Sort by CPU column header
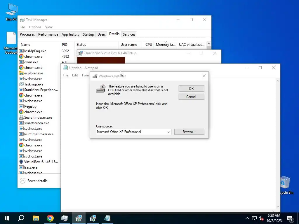The width and height of the screenshot is (299, 224). point(148,45)
